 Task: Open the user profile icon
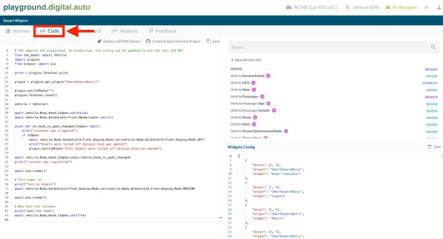coord(439,7)
